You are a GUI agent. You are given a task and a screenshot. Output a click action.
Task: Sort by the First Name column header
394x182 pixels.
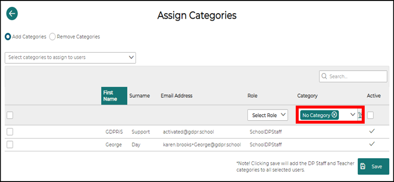114,96
